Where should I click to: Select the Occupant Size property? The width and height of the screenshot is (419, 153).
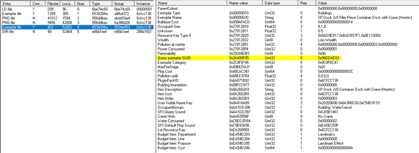tap(287, 26)
